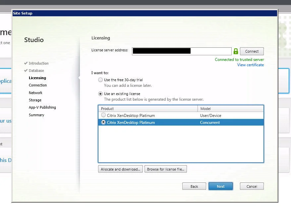Click Browse for license file button
291x210 pixels.
tap(165, 169)
